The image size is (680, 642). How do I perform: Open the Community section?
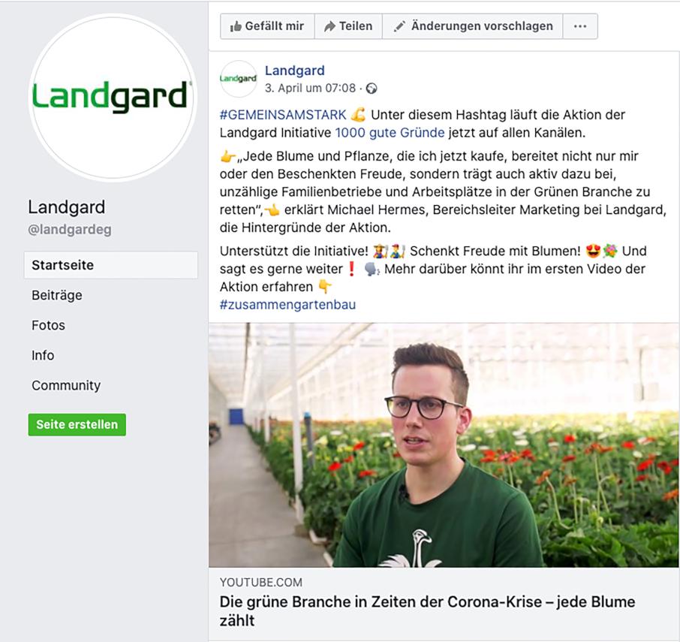point(66,385)
